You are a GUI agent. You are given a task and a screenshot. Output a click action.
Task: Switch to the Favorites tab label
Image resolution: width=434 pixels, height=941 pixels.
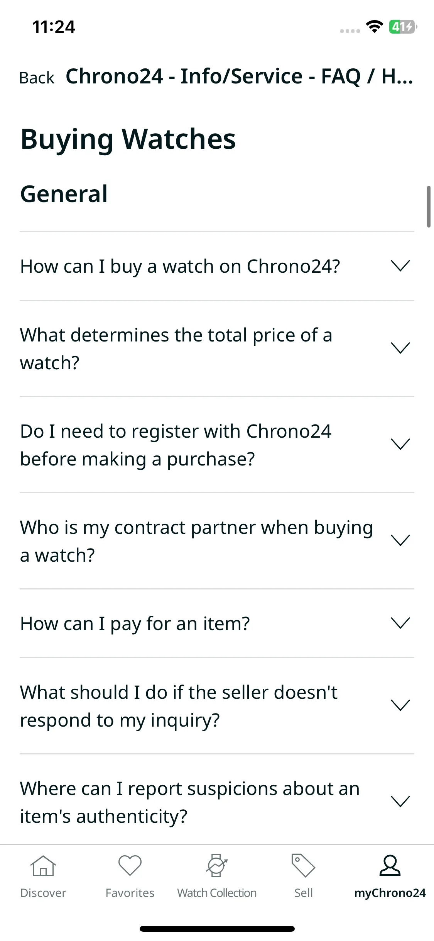[x=130, y=893]
